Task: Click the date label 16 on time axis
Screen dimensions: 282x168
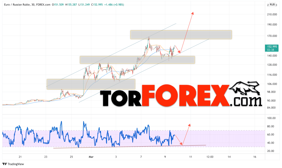Action: 255,157
